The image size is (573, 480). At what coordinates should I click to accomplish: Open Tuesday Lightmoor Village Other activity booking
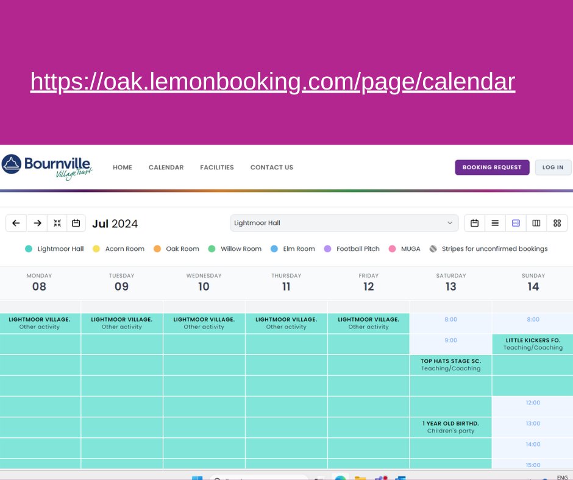[122, 323]
